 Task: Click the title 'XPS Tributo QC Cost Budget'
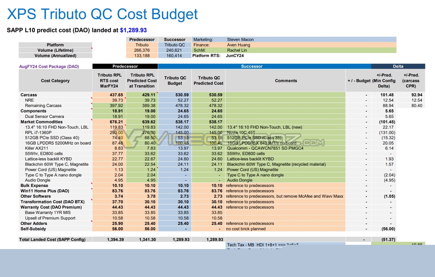tap(102, 14)
